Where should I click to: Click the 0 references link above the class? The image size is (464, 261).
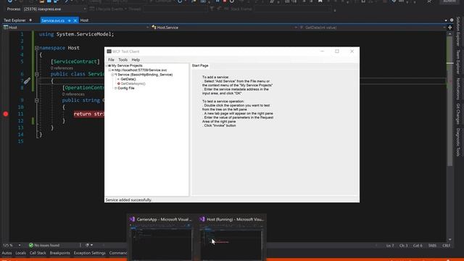pyautogui.click(x=62, y=68)
